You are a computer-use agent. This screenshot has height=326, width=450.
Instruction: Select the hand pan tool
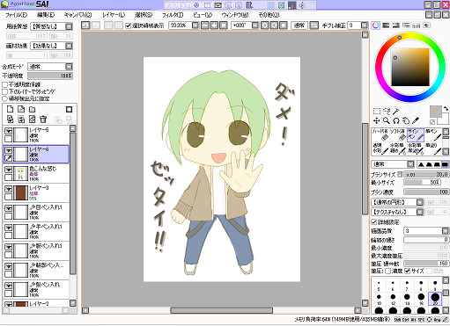pyautogui.click(x=406, y=120)
